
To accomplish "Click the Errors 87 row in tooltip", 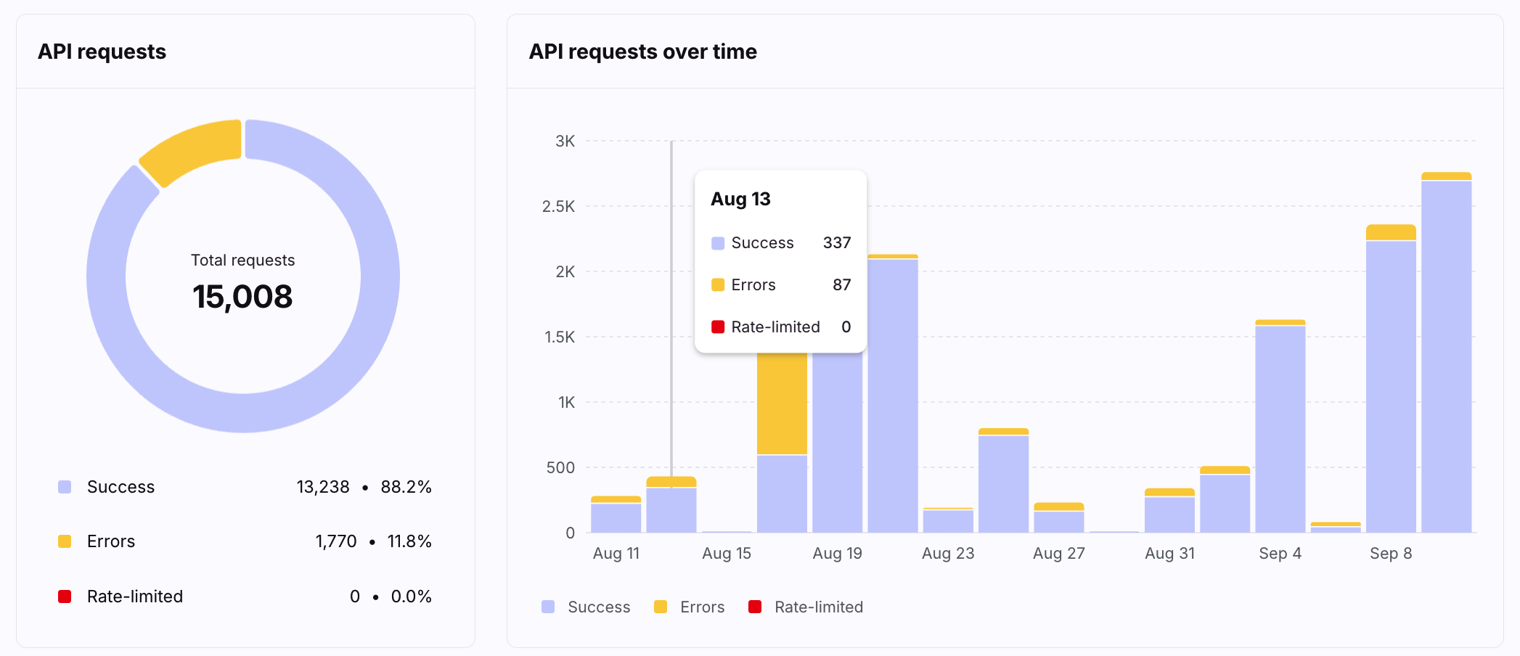I will 780,284.
